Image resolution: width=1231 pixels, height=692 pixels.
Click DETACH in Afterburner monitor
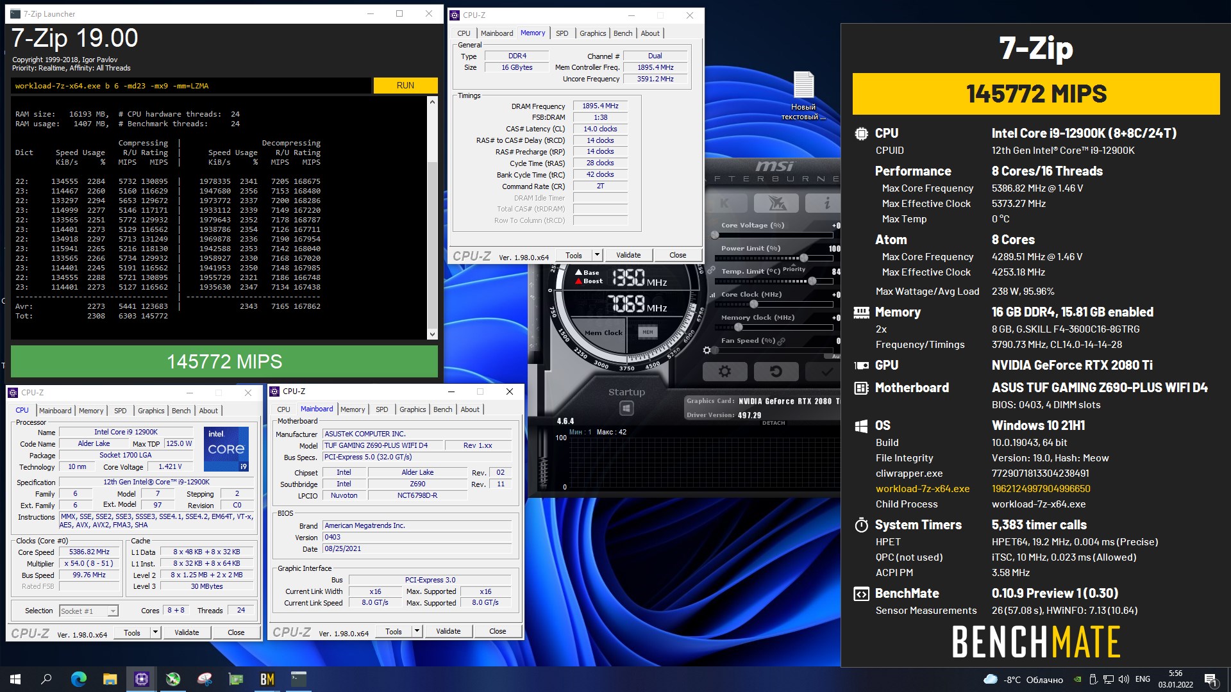pos(773,423)
